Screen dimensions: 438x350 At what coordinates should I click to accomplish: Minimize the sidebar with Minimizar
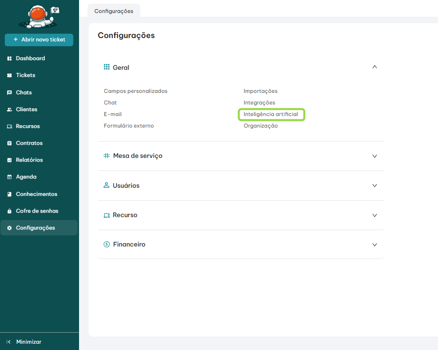28,342
